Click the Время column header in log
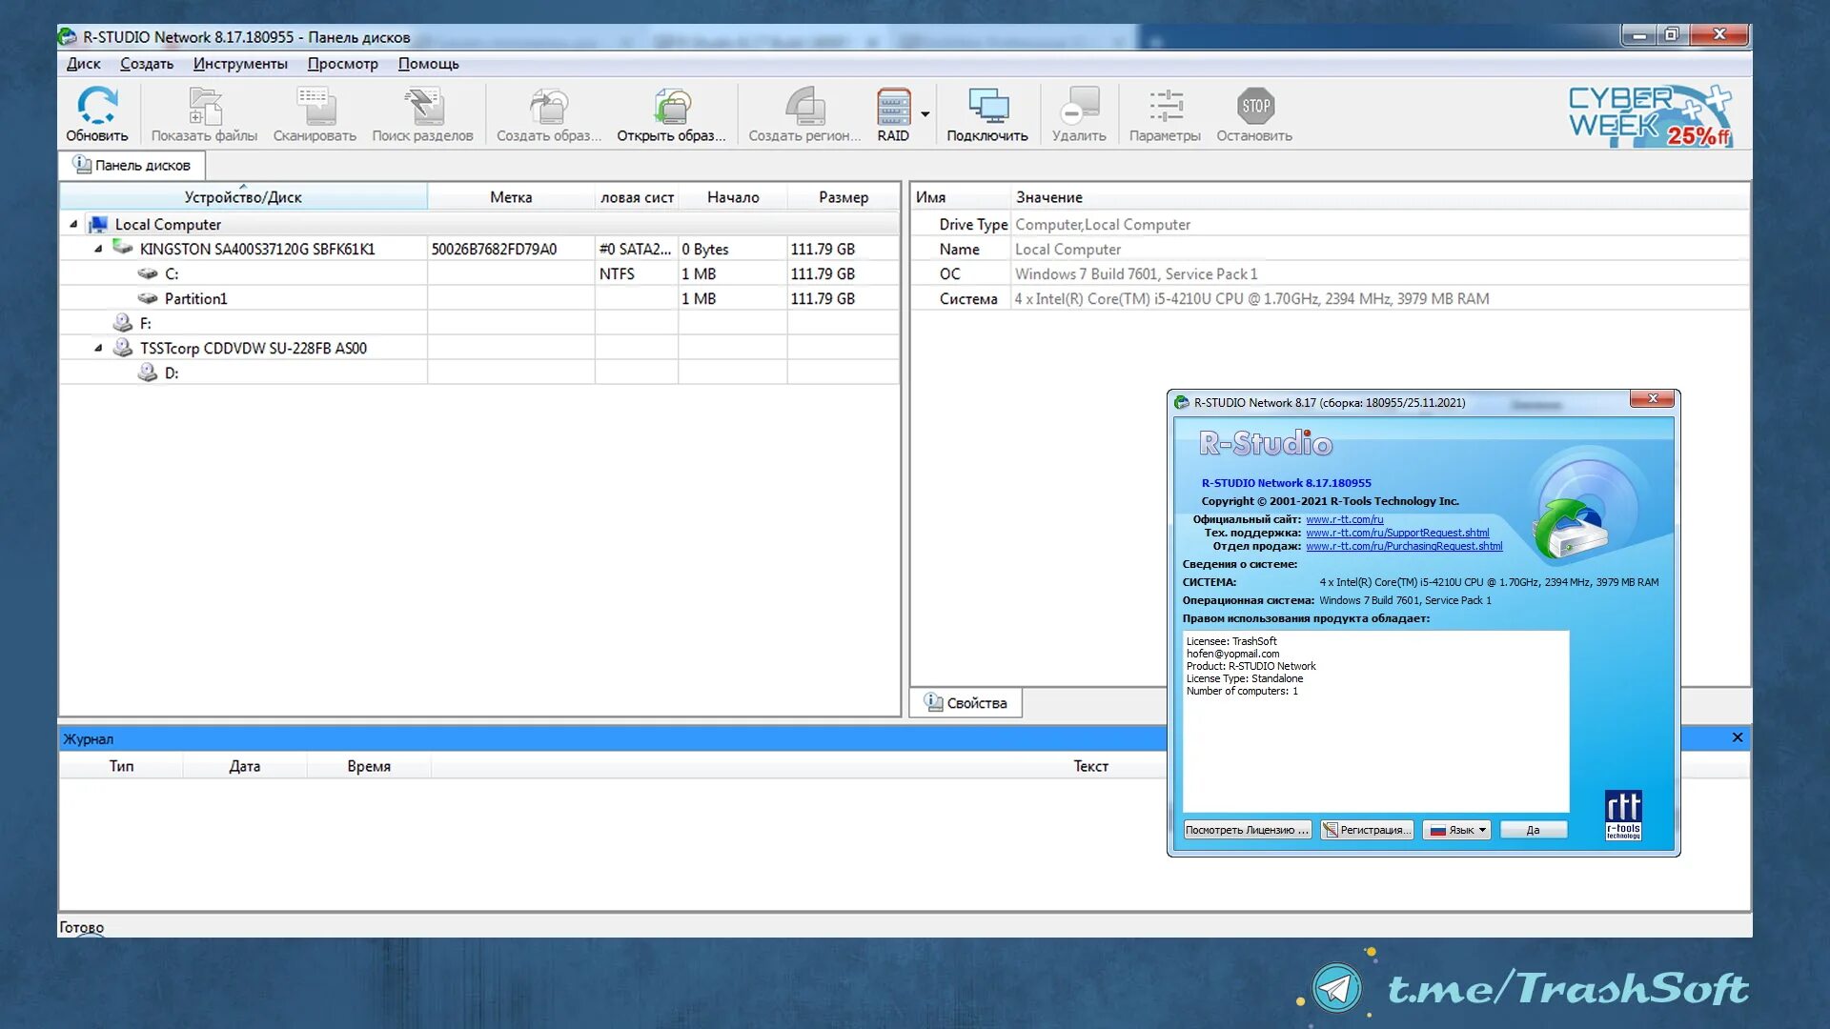 coord(369,766)
